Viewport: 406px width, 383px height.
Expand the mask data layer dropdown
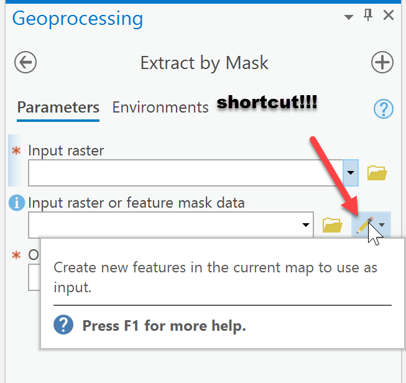point(306,224)
